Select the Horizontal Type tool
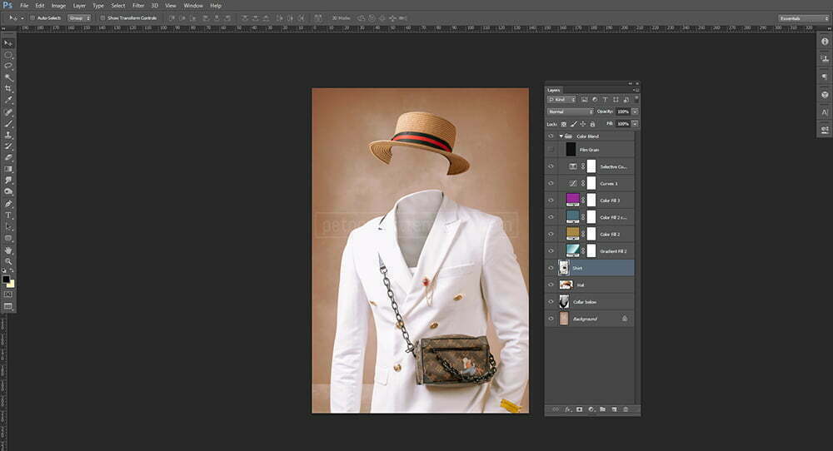The width and height of the screenshot is (833, 451). pyautogui.click(x=9, y=216)
